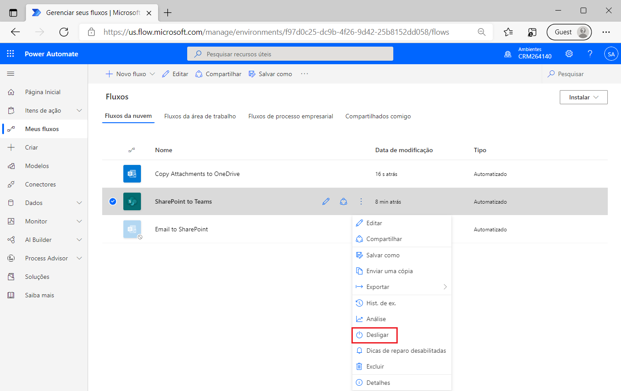621x391 pixels.
Task: Expand the AI Builder sidebar section
Action: click(79, 240)
